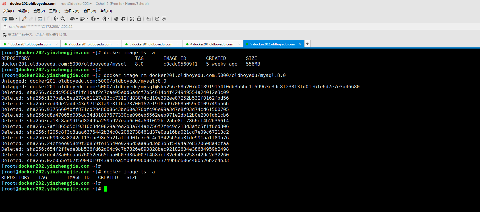Screen dimensions: 480x212
Task: Expand the Print dropdown arrow
Action: pyautogui.click(x=77, y=19)
